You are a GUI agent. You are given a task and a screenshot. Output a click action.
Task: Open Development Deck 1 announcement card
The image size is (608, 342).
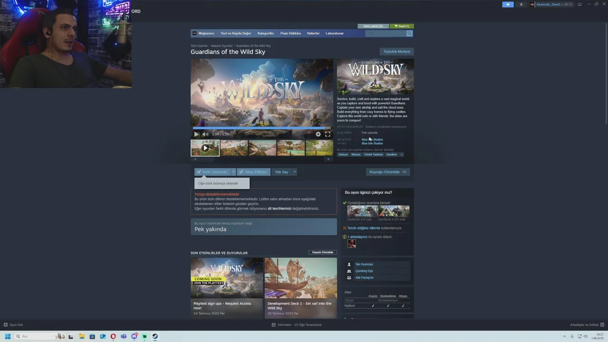(301, 288)
